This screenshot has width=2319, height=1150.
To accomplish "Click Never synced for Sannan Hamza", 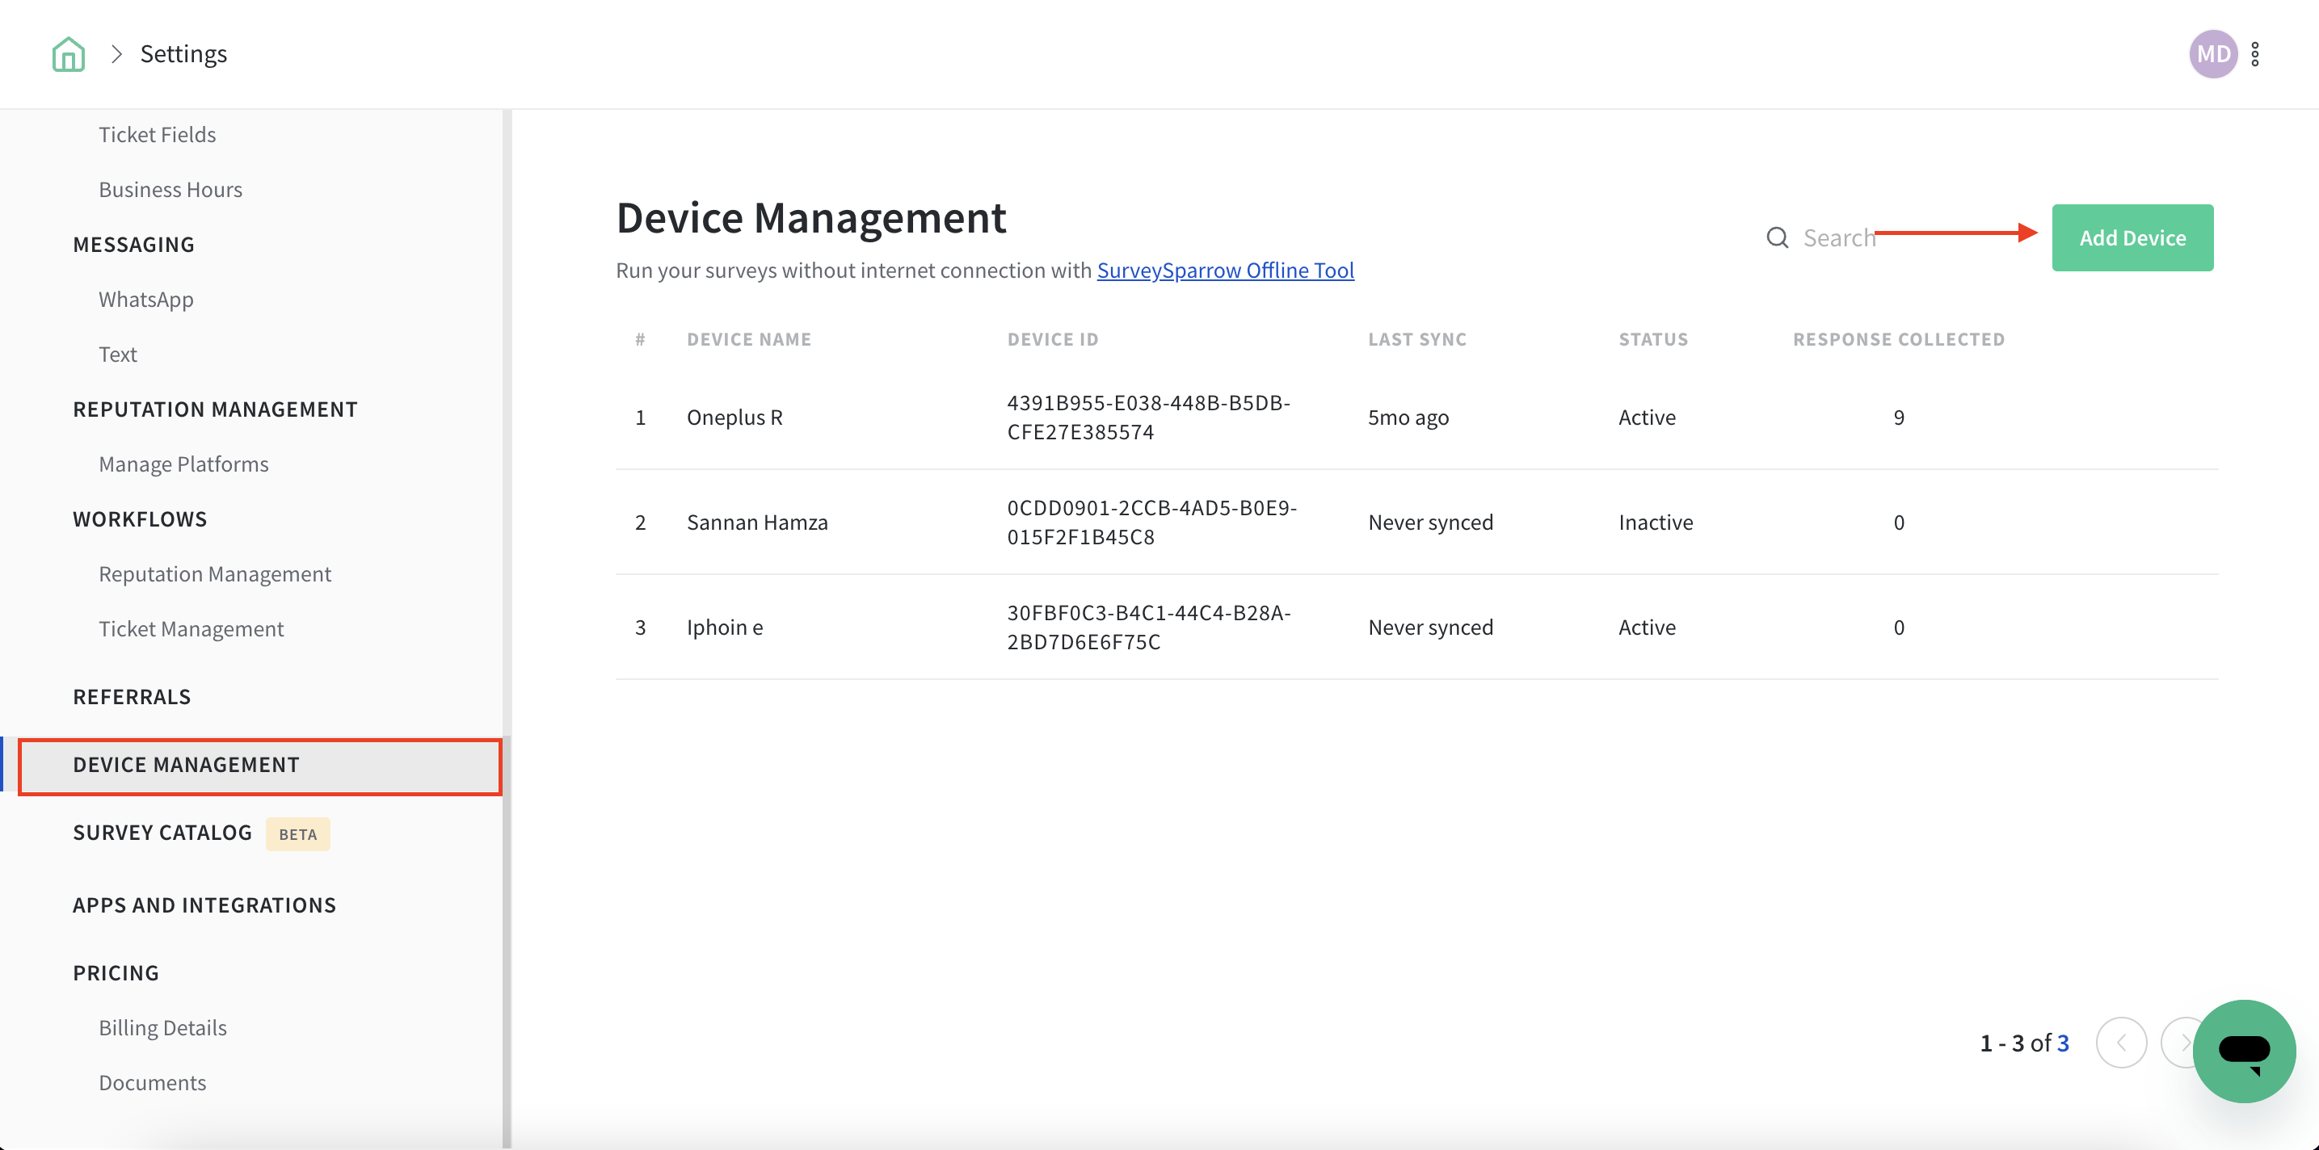I will point(1430,522).
